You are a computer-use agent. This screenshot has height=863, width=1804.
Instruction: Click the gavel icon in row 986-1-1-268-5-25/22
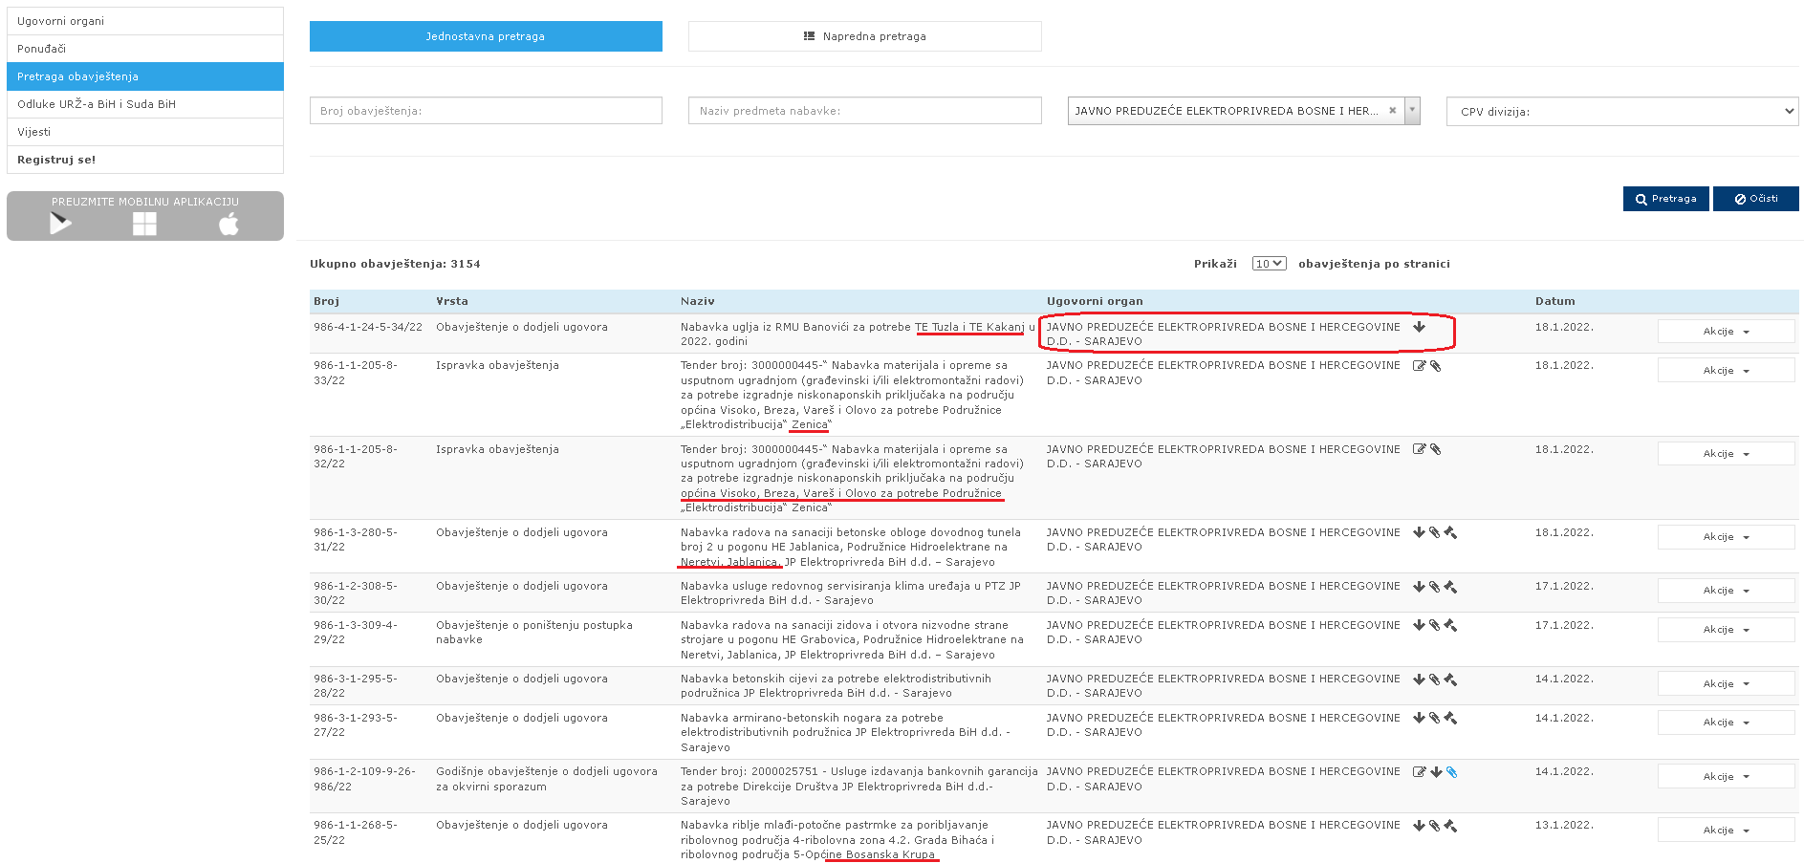[x=1450, y=826]
